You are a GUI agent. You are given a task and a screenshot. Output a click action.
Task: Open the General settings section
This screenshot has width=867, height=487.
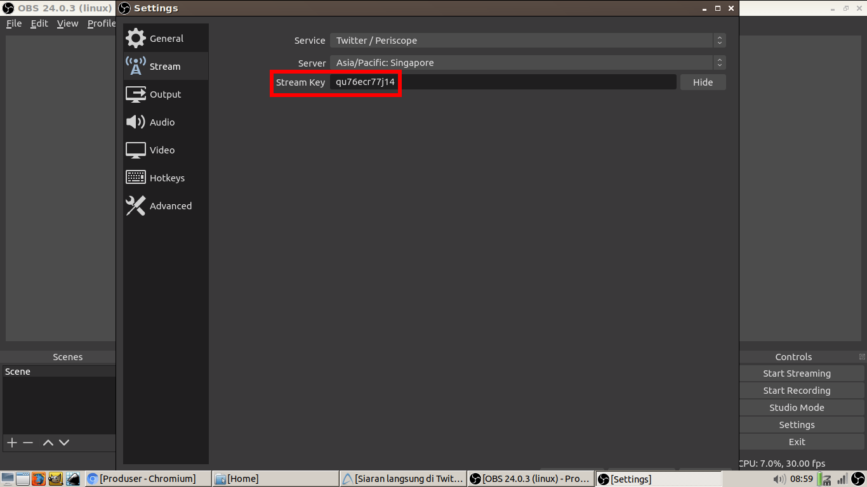click(166, 39)
